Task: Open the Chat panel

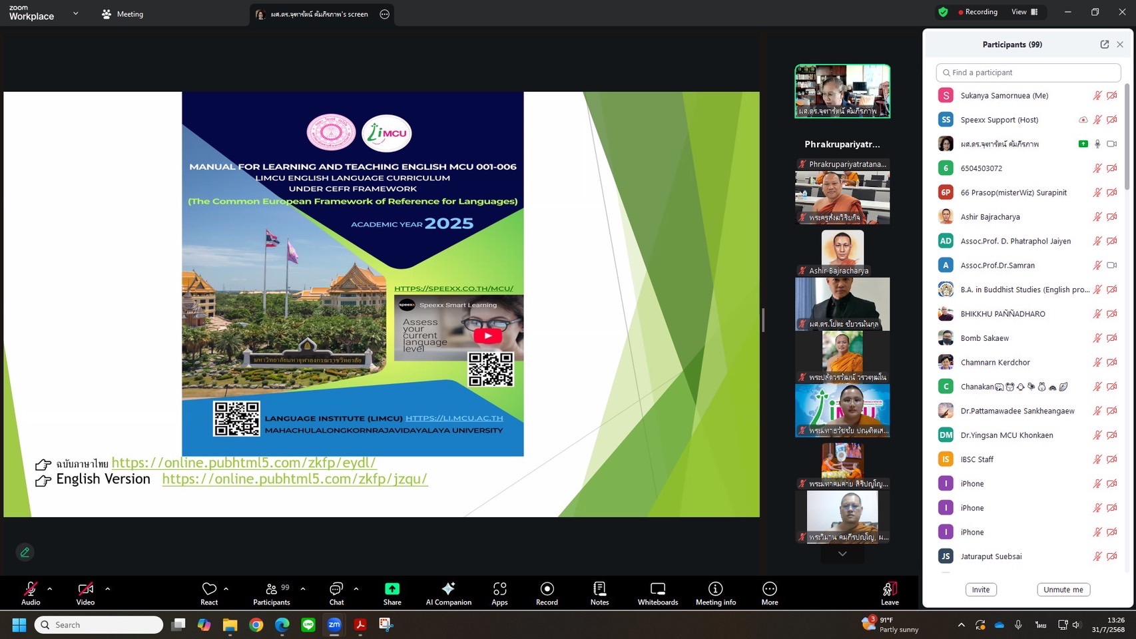Action: coord(336,593)
